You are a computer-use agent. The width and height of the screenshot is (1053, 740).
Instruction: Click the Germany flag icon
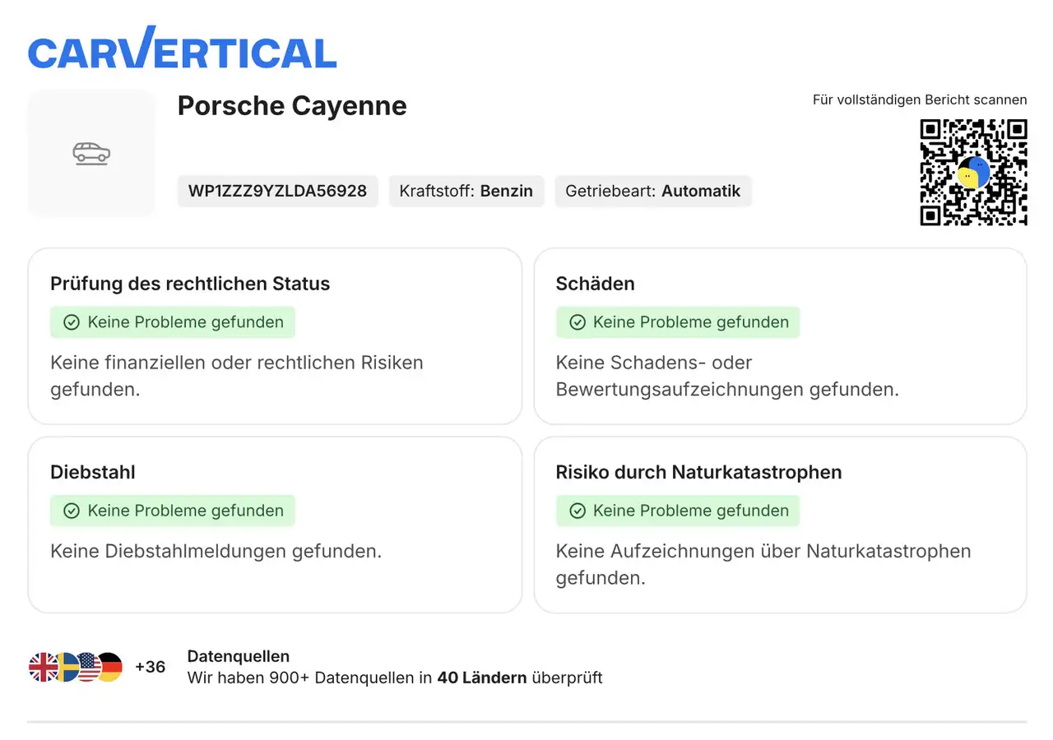point(109,667)
